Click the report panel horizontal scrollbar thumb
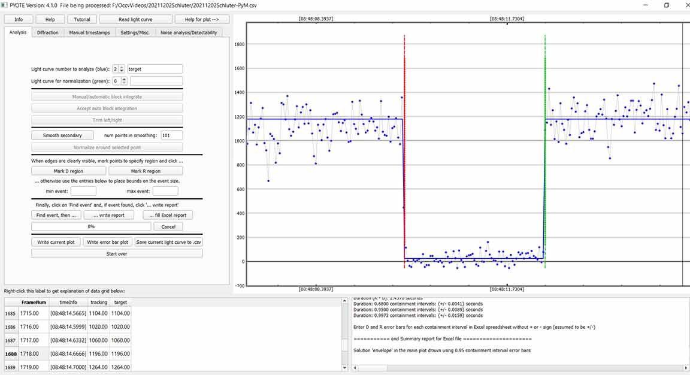This screenshot has height=375, width=690. [373, 368]
